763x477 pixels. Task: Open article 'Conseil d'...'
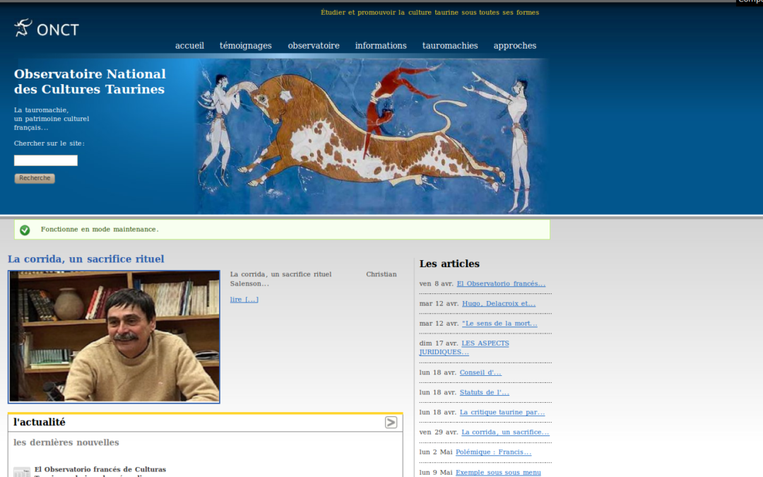480,372
